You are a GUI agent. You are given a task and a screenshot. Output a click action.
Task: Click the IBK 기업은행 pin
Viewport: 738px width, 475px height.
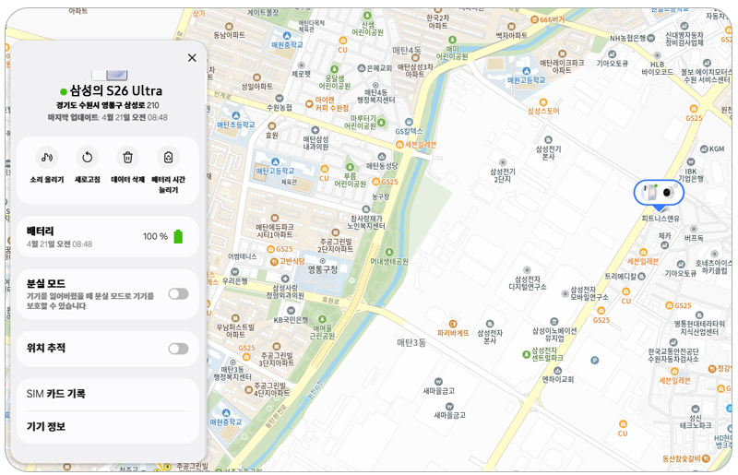click(690, 162)
